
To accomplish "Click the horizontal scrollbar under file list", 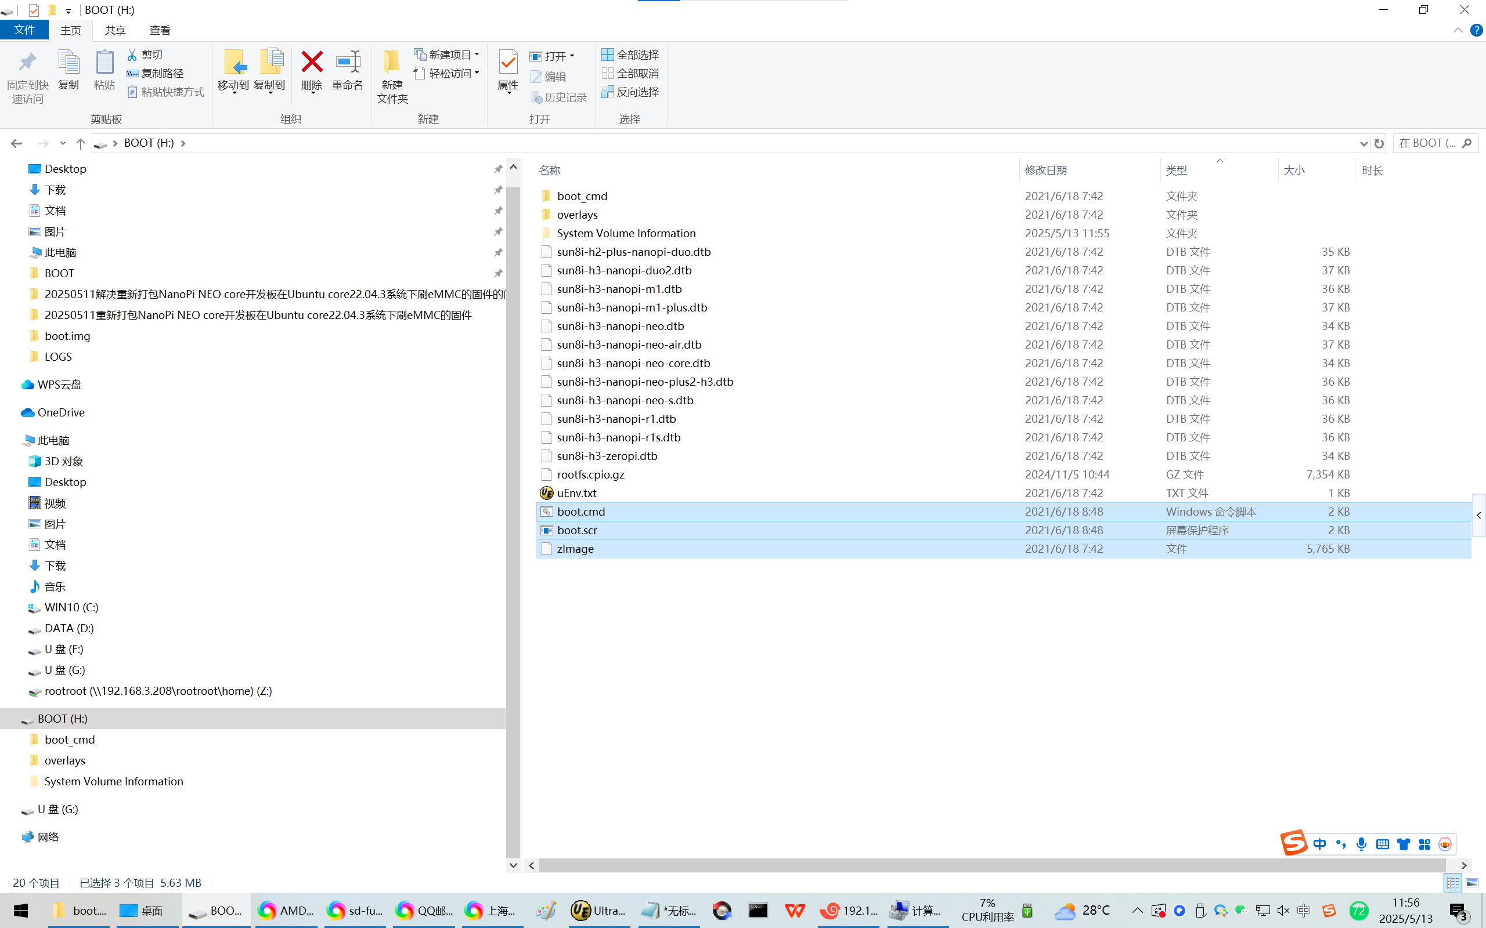I will (991, 865).
